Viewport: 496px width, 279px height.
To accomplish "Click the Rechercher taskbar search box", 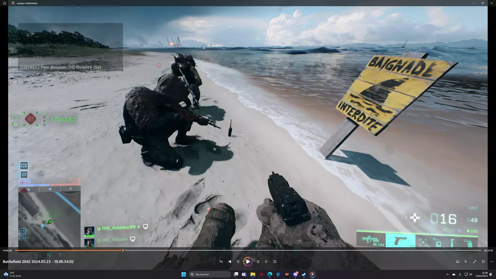I will [x=210, y=274].
